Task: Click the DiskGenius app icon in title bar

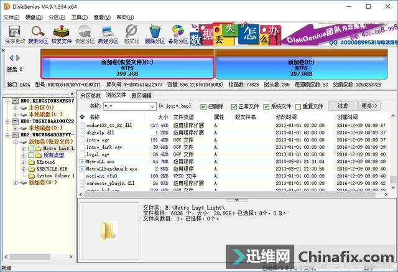Action: 7,6
